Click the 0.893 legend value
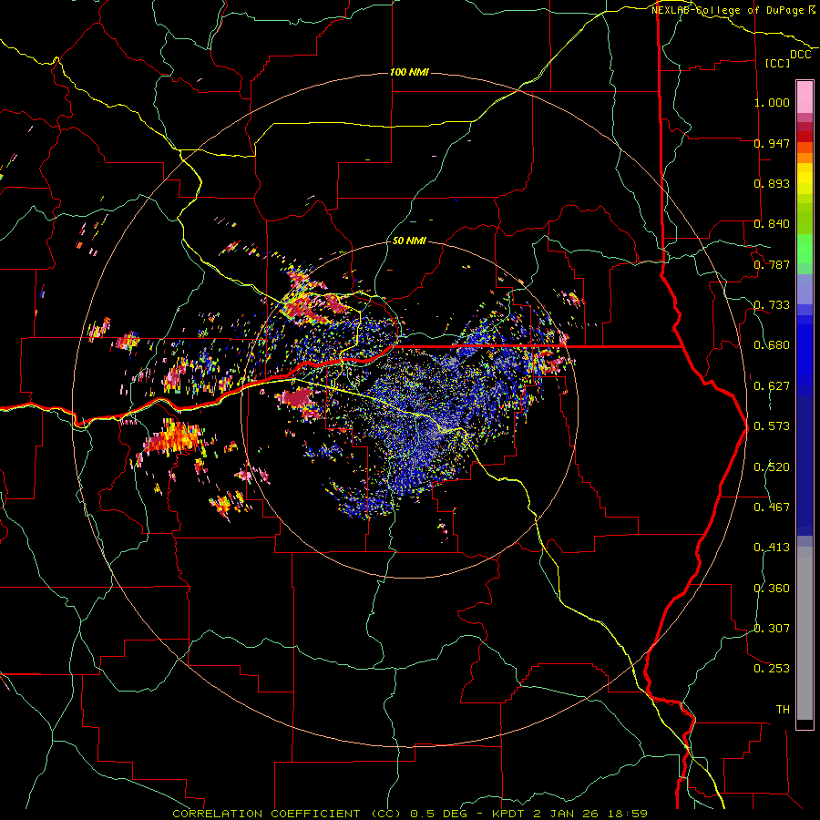Image resolution: width=820 pixels, height=820 pixels. tap(772, 183)
